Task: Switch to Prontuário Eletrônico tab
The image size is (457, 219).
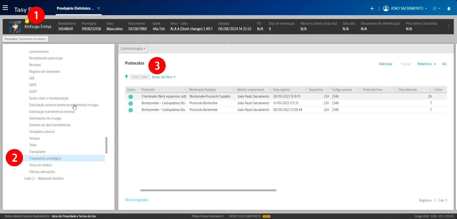Action: (x=75, y=8)
